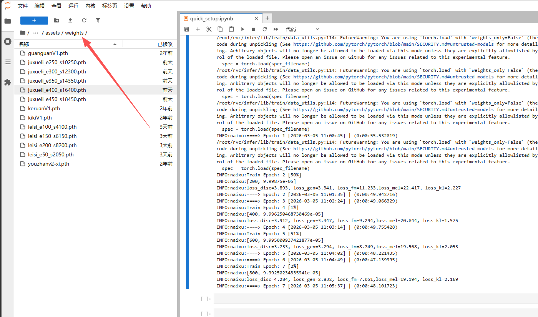Navigate to assets in breadcrumb path

click(x=53, y=33)
